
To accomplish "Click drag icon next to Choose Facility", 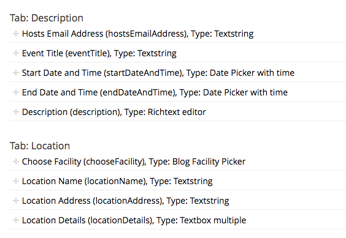I will click(x=16, y=162).
